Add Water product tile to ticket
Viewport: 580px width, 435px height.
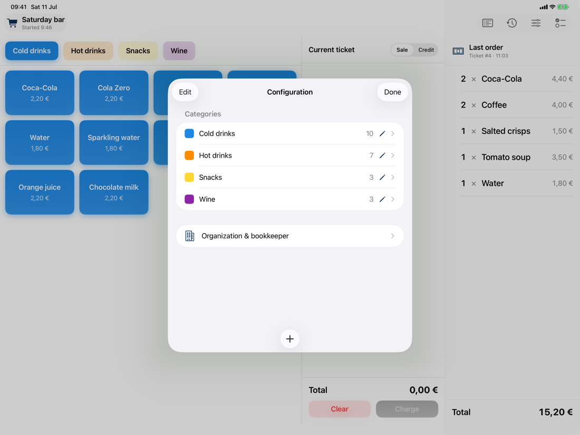click(40, 142)
